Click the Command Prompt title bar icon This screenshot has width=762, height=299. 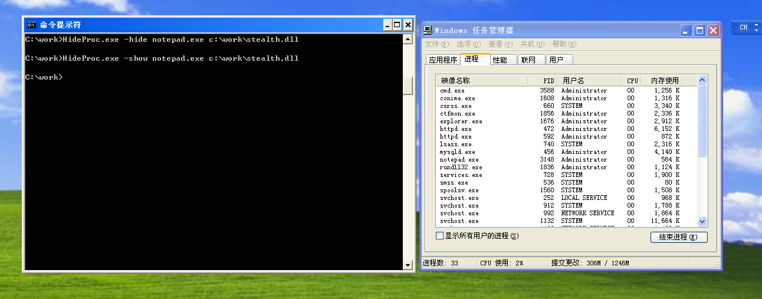click(x=31, y=25)
